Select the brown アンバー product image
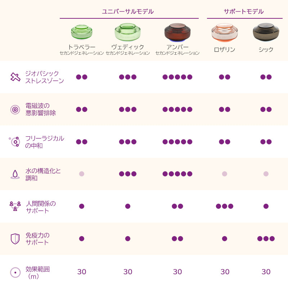 coord(177,32)
